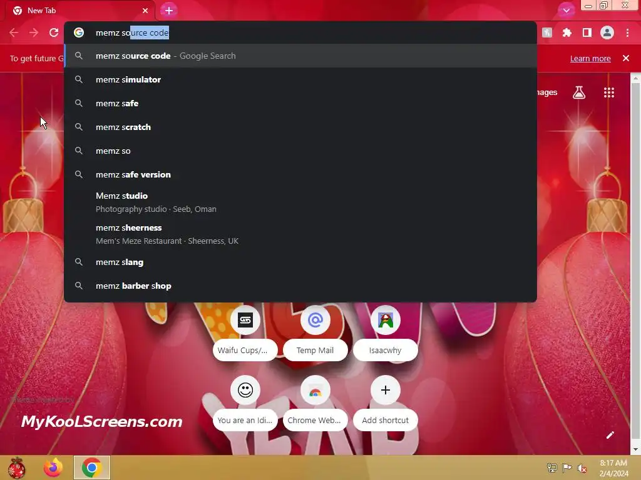Choose Memz studio photography suggestion
The image size is (641, 480).
tap(300, 202)
